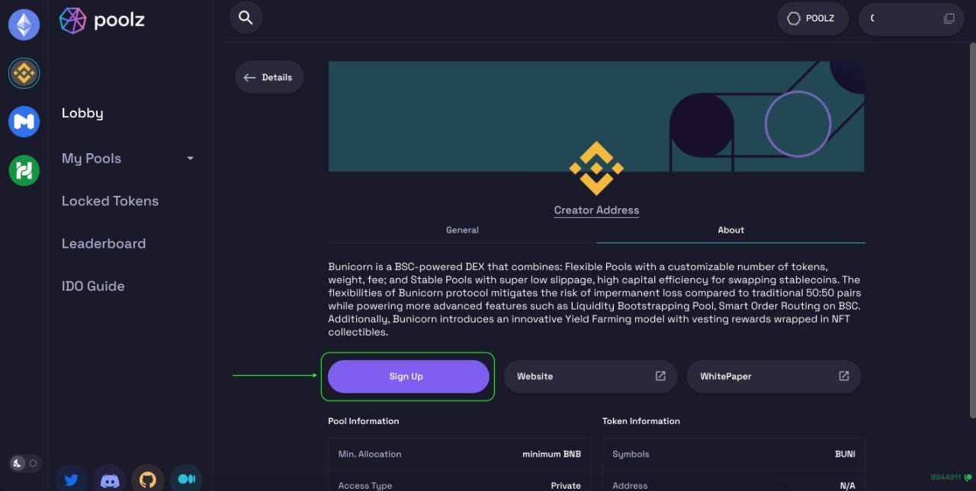This screenshot has width=976, height=491.
Task: Click the Binance token logo under banner
Action: pyautogui.click(x=596, y=168)
